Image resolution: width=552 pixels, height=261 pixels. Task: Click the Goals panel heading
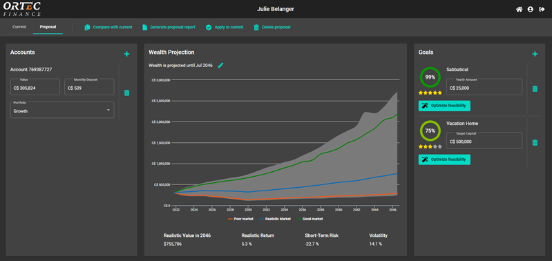pos(426,52)
